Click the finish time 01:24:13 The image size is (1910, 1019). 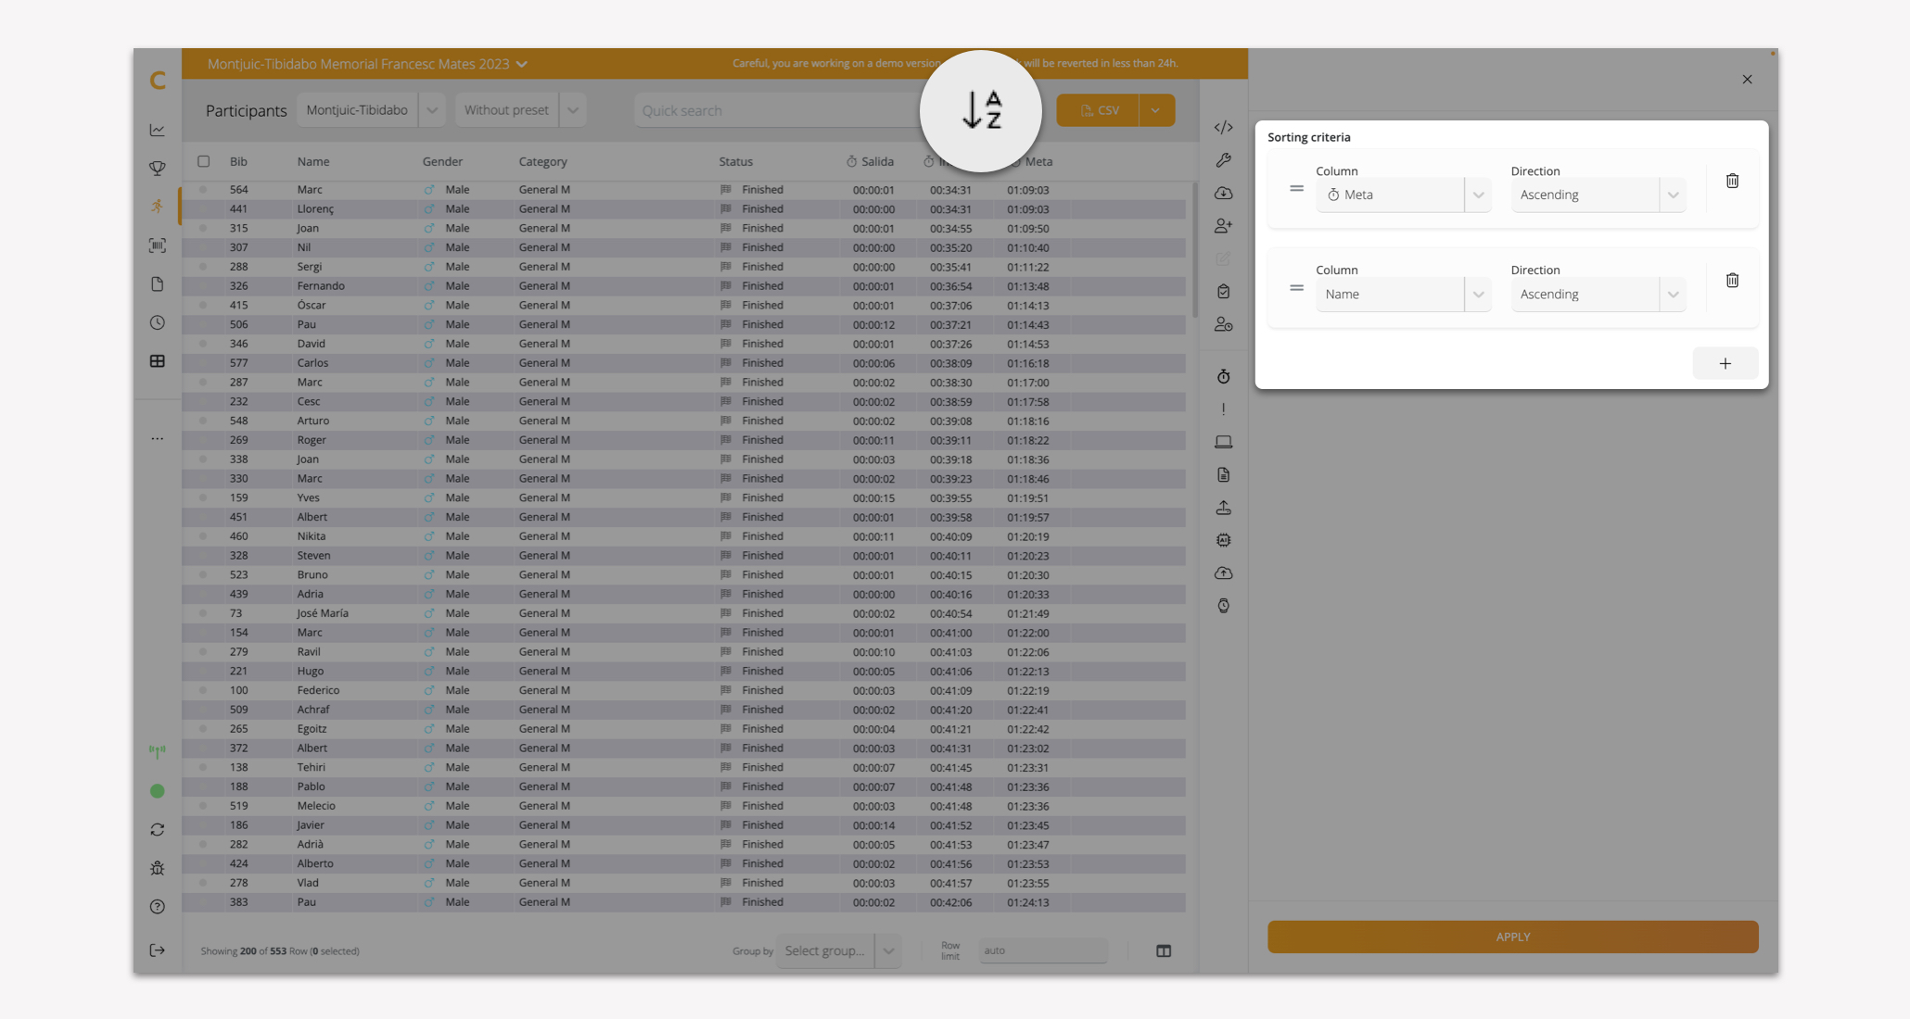pyautogui.click(x=1028, y=902)
